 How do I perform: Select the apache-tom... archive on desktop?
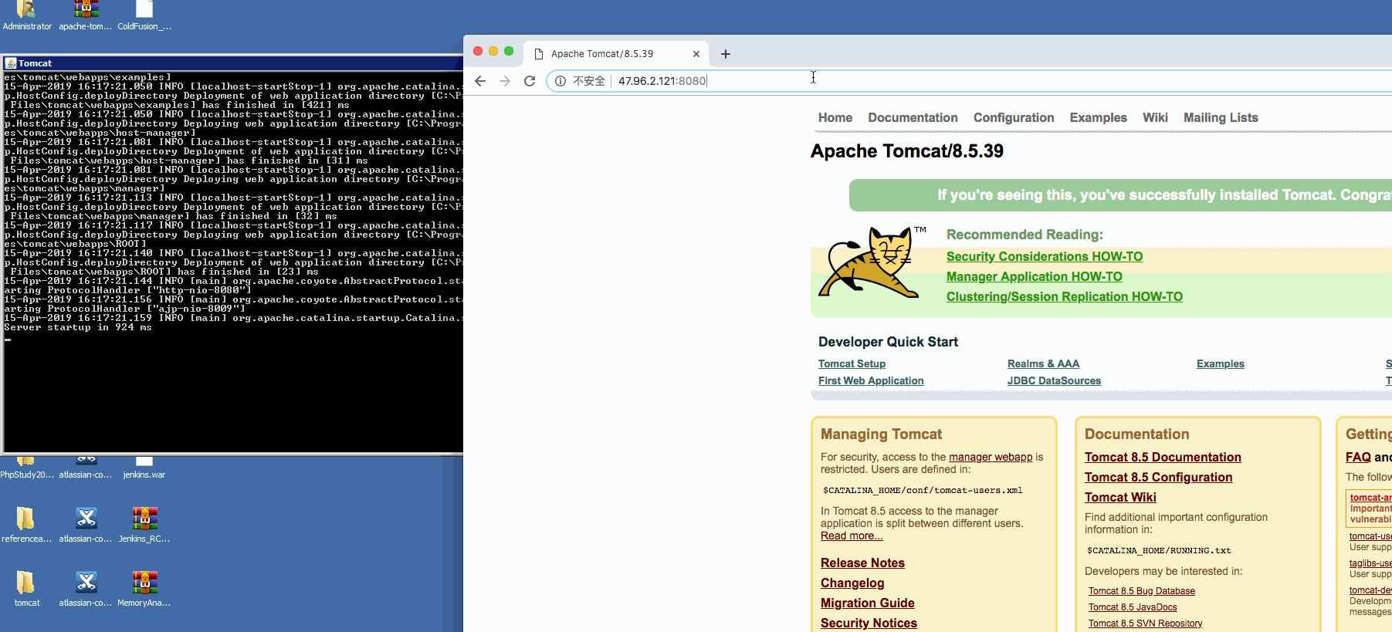(x=86, y=15)
